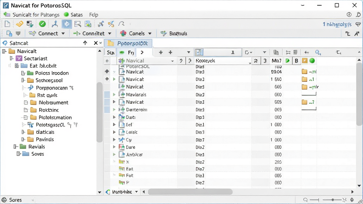Click the left back arrow icon in the tab toolbar

[307, 52]
